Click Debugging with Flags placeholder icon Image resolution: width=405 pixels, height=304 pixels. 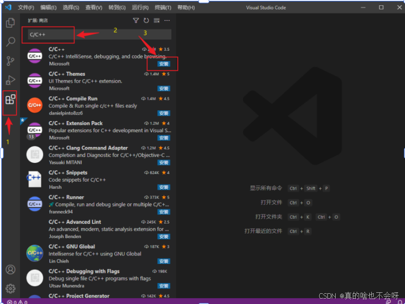click(35, 278)
